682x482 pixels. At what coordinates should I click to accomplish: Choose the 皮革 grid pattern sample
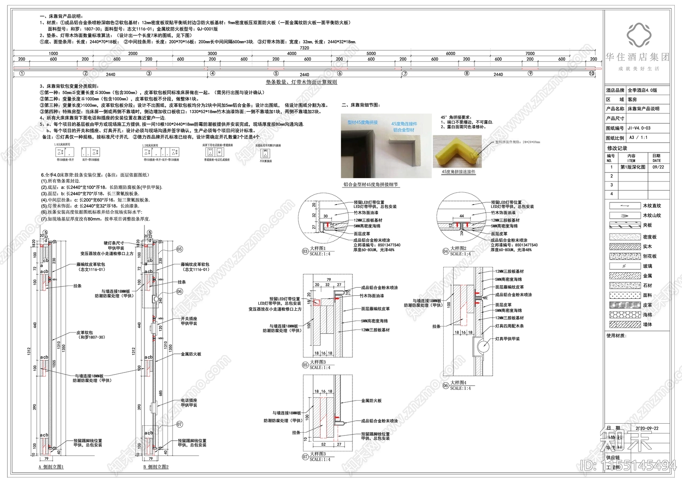coord(625,305)
